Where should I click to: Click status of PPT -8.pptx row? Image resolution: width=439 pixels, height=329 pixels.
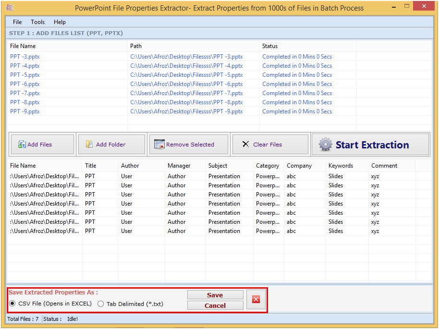tap(297, 102)
